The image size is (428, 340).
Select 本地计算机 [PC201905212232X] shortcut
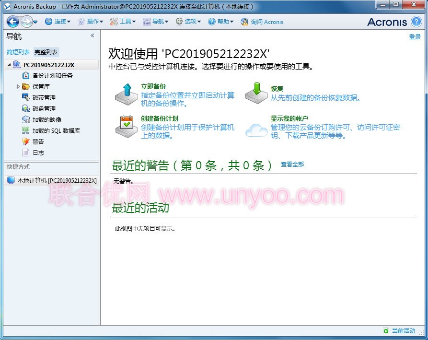(57, 180)
